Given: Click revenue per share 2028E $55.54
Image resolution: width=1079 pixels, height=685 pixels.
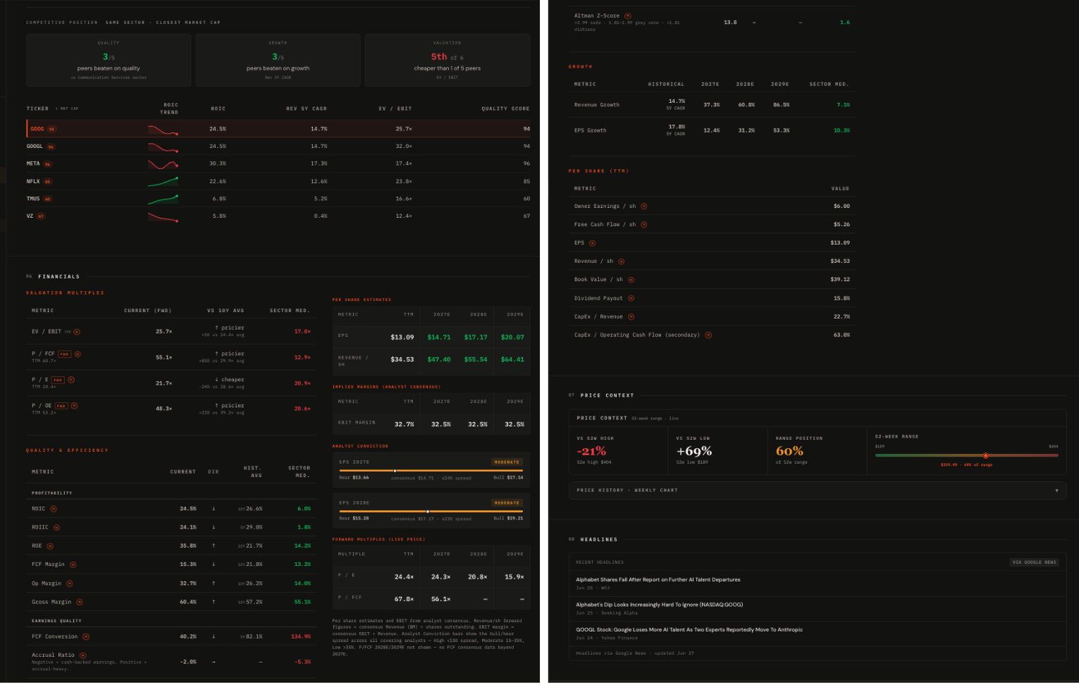Looking at the screenshot, I should [x=476, y=360].
